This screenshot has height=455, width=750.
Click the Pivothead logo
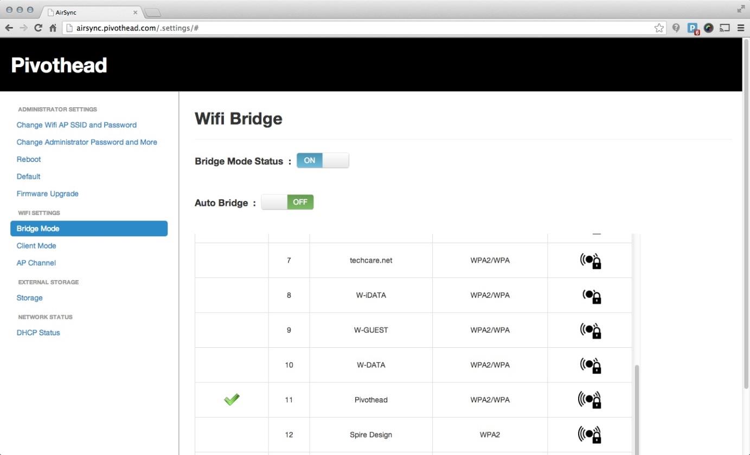[x=59, y=65]
